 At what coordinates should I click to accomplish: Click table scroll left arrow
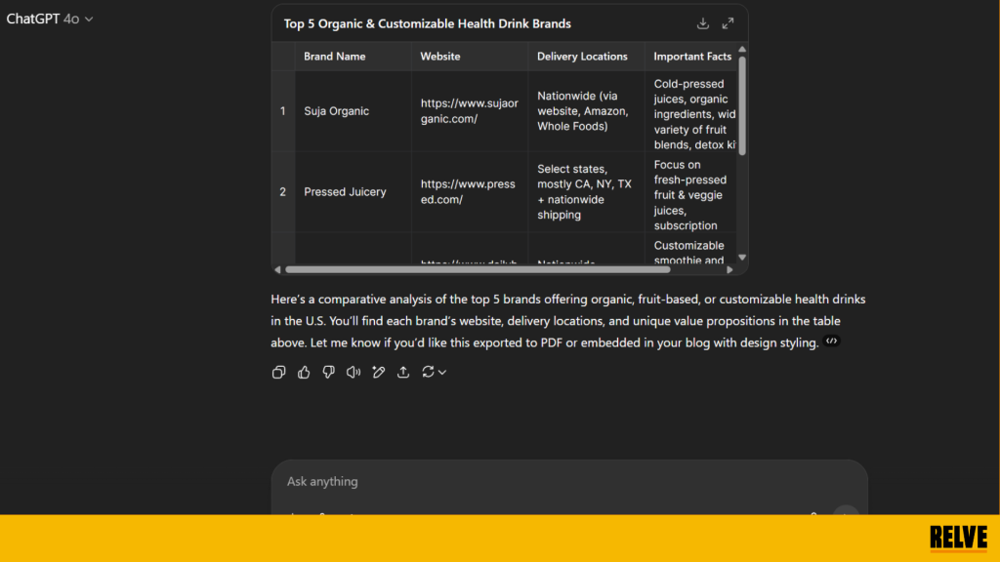pos(277,269)
